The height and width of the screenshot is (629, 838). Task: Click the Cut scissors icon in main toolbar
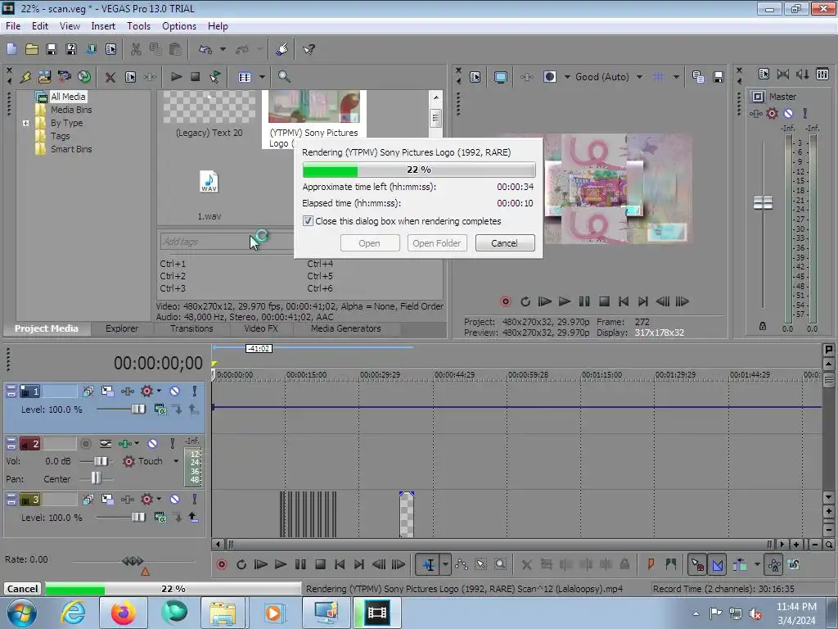click(x=136, y=49)
